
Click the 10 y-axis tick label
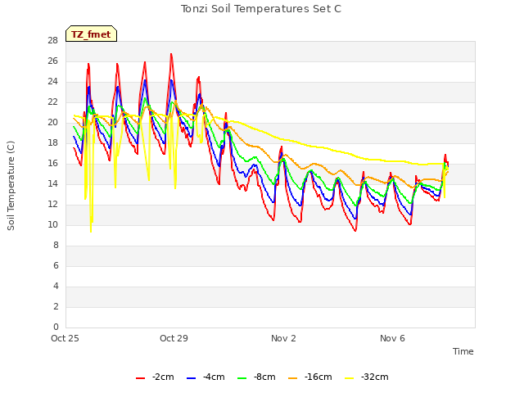click(52, 224)
